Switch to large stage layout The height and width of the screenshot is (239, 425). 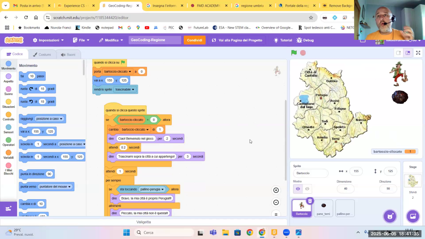pos(408,53)
